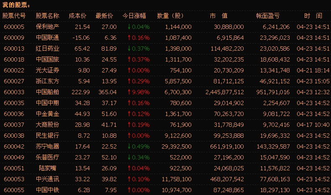This screenshot has width=331, height=195.
Task: Click the 23,296,023 profit cell
Action: pos(275,38)
